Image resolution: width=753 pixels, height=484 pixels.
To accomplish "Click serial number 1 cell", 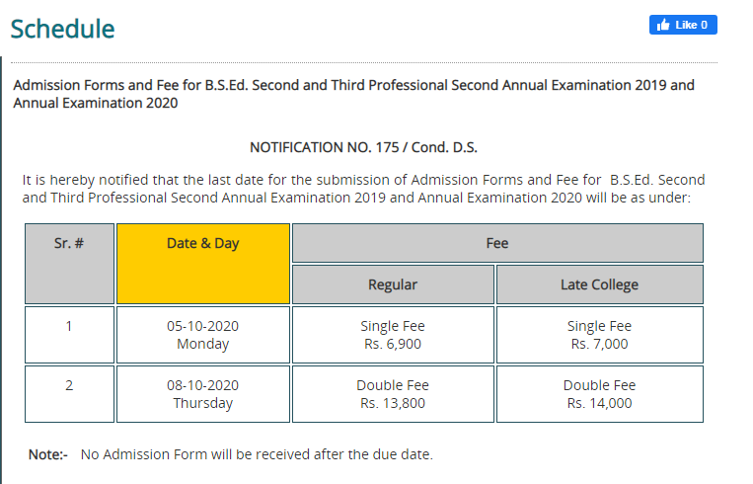I will point(69,335).
